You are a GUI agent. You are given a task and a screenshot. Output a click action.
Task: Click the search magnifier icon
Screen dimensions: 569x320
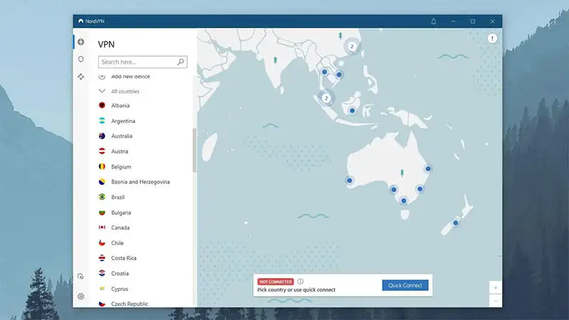181,62
